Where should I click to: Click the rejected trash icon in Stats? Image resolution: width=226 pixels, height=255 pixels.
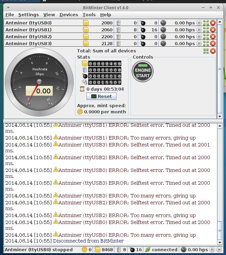pos(85,70)
